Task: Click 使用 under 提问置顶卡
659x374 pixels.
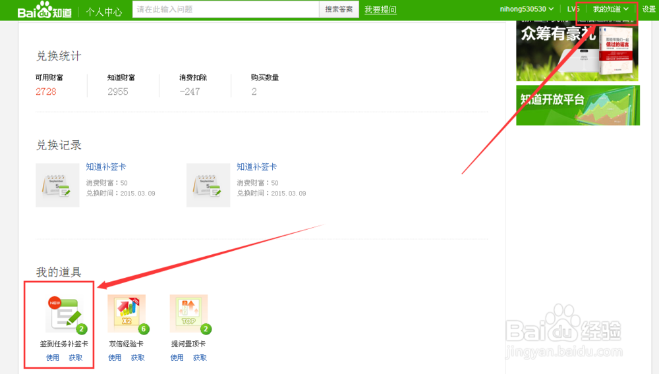Action: click(x=177, y=358)
